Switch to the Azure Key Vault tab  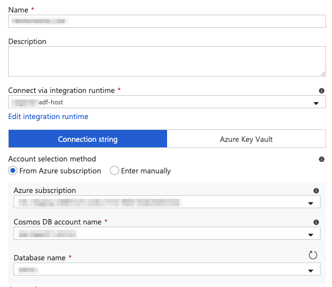[246, 139]
